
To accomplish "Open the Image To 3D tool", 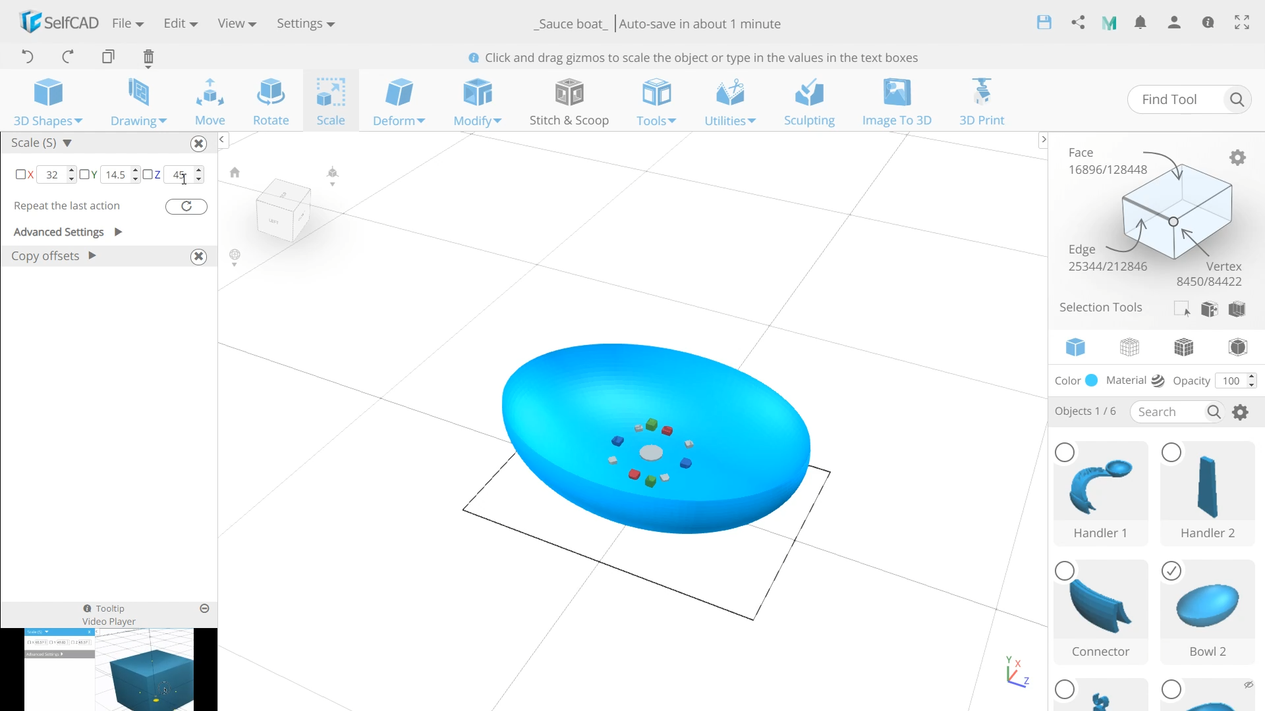I will 897,101.
